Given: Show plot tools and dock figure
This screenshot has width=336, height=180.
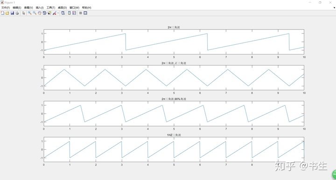Looking at the screenshot, I should [x=85, y=13].
